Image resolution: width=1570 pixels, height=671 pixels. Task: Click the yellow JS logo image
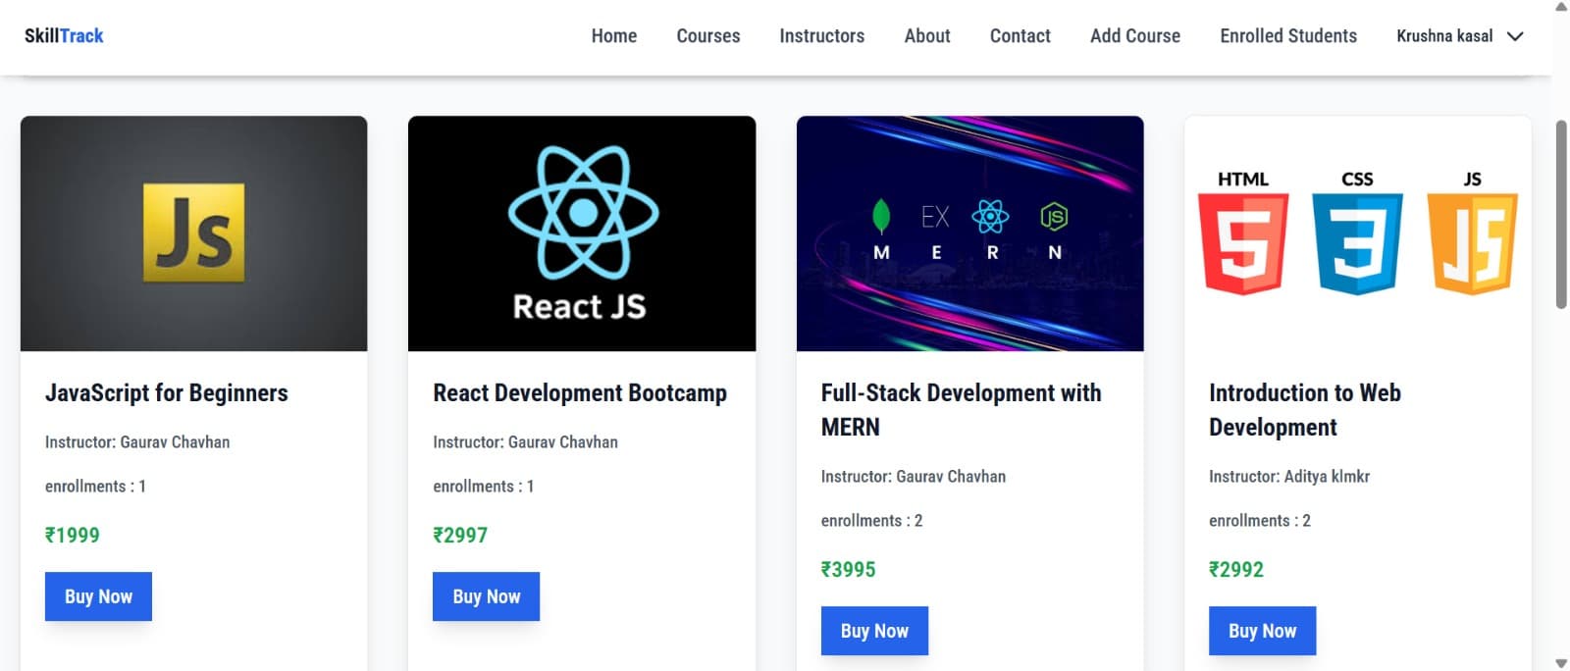pos(193,232)
